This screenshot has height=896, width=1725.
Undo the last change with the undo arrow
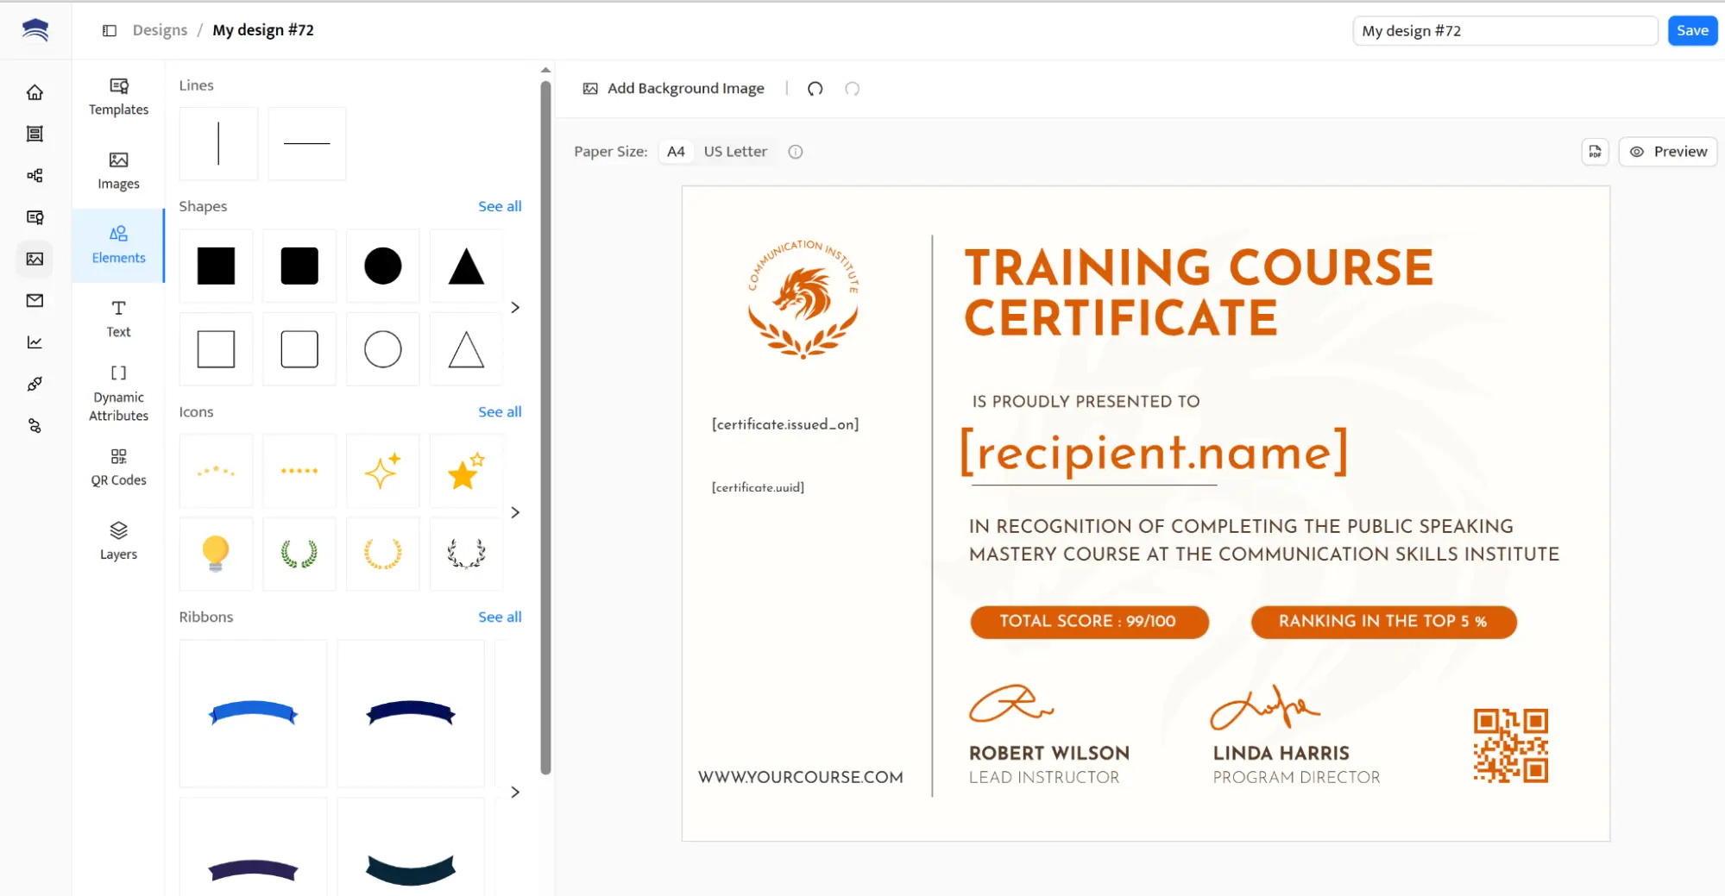(815, 88)
